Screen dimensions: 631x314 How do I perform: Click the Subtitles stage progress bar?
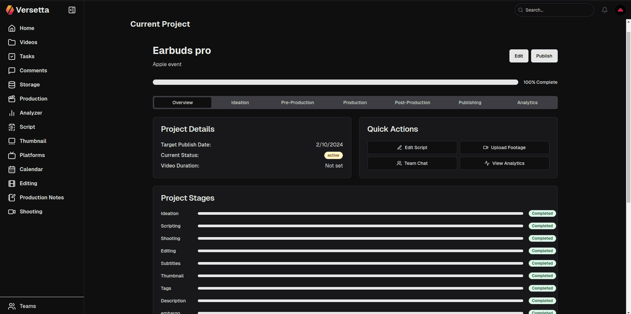[361, 264]
